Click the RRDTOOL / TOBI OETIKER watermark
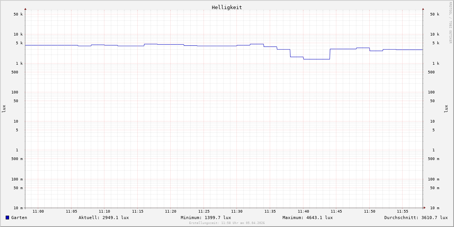 coord(450,22)
